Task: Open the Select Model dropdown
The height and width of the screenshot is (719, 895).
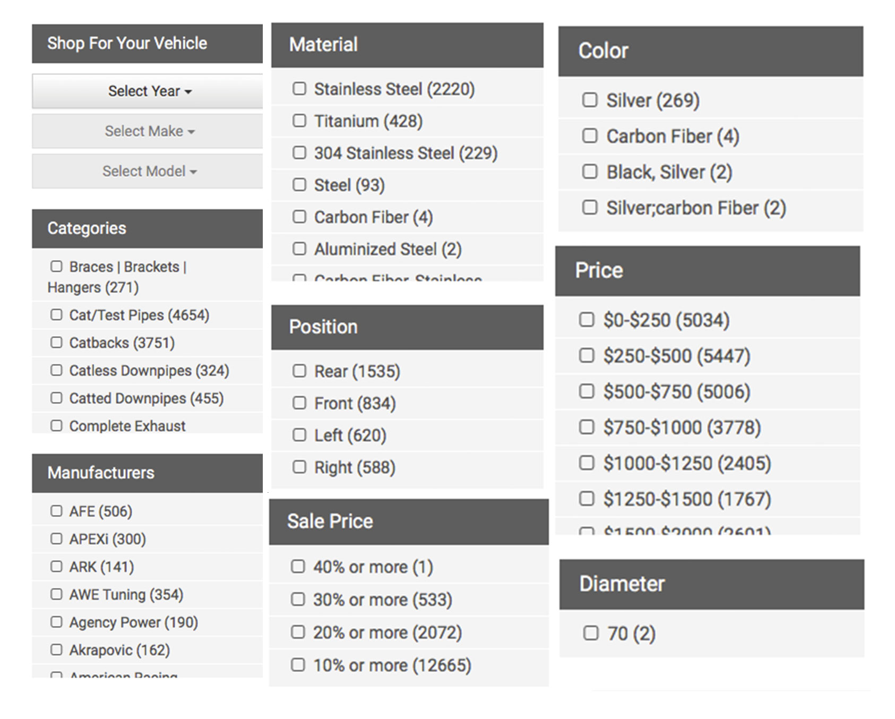Action: (x=148, y=172)
